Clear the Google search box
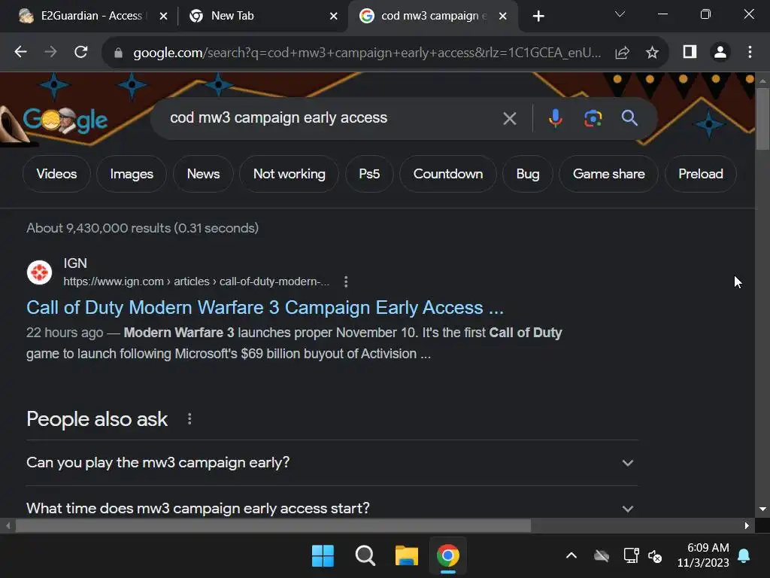 [510, 118]
